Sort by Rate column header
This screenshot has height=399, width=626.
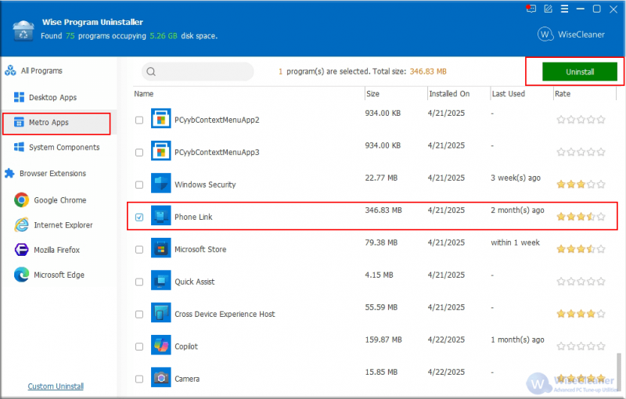pyautogui.click(x=563, y=94)
